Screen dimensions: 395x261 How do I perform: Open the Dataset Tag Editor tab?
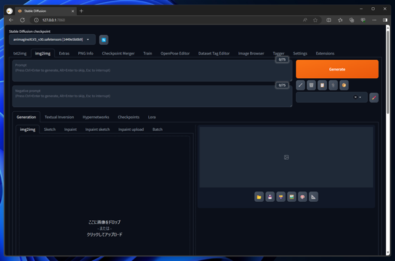[214, 53]
